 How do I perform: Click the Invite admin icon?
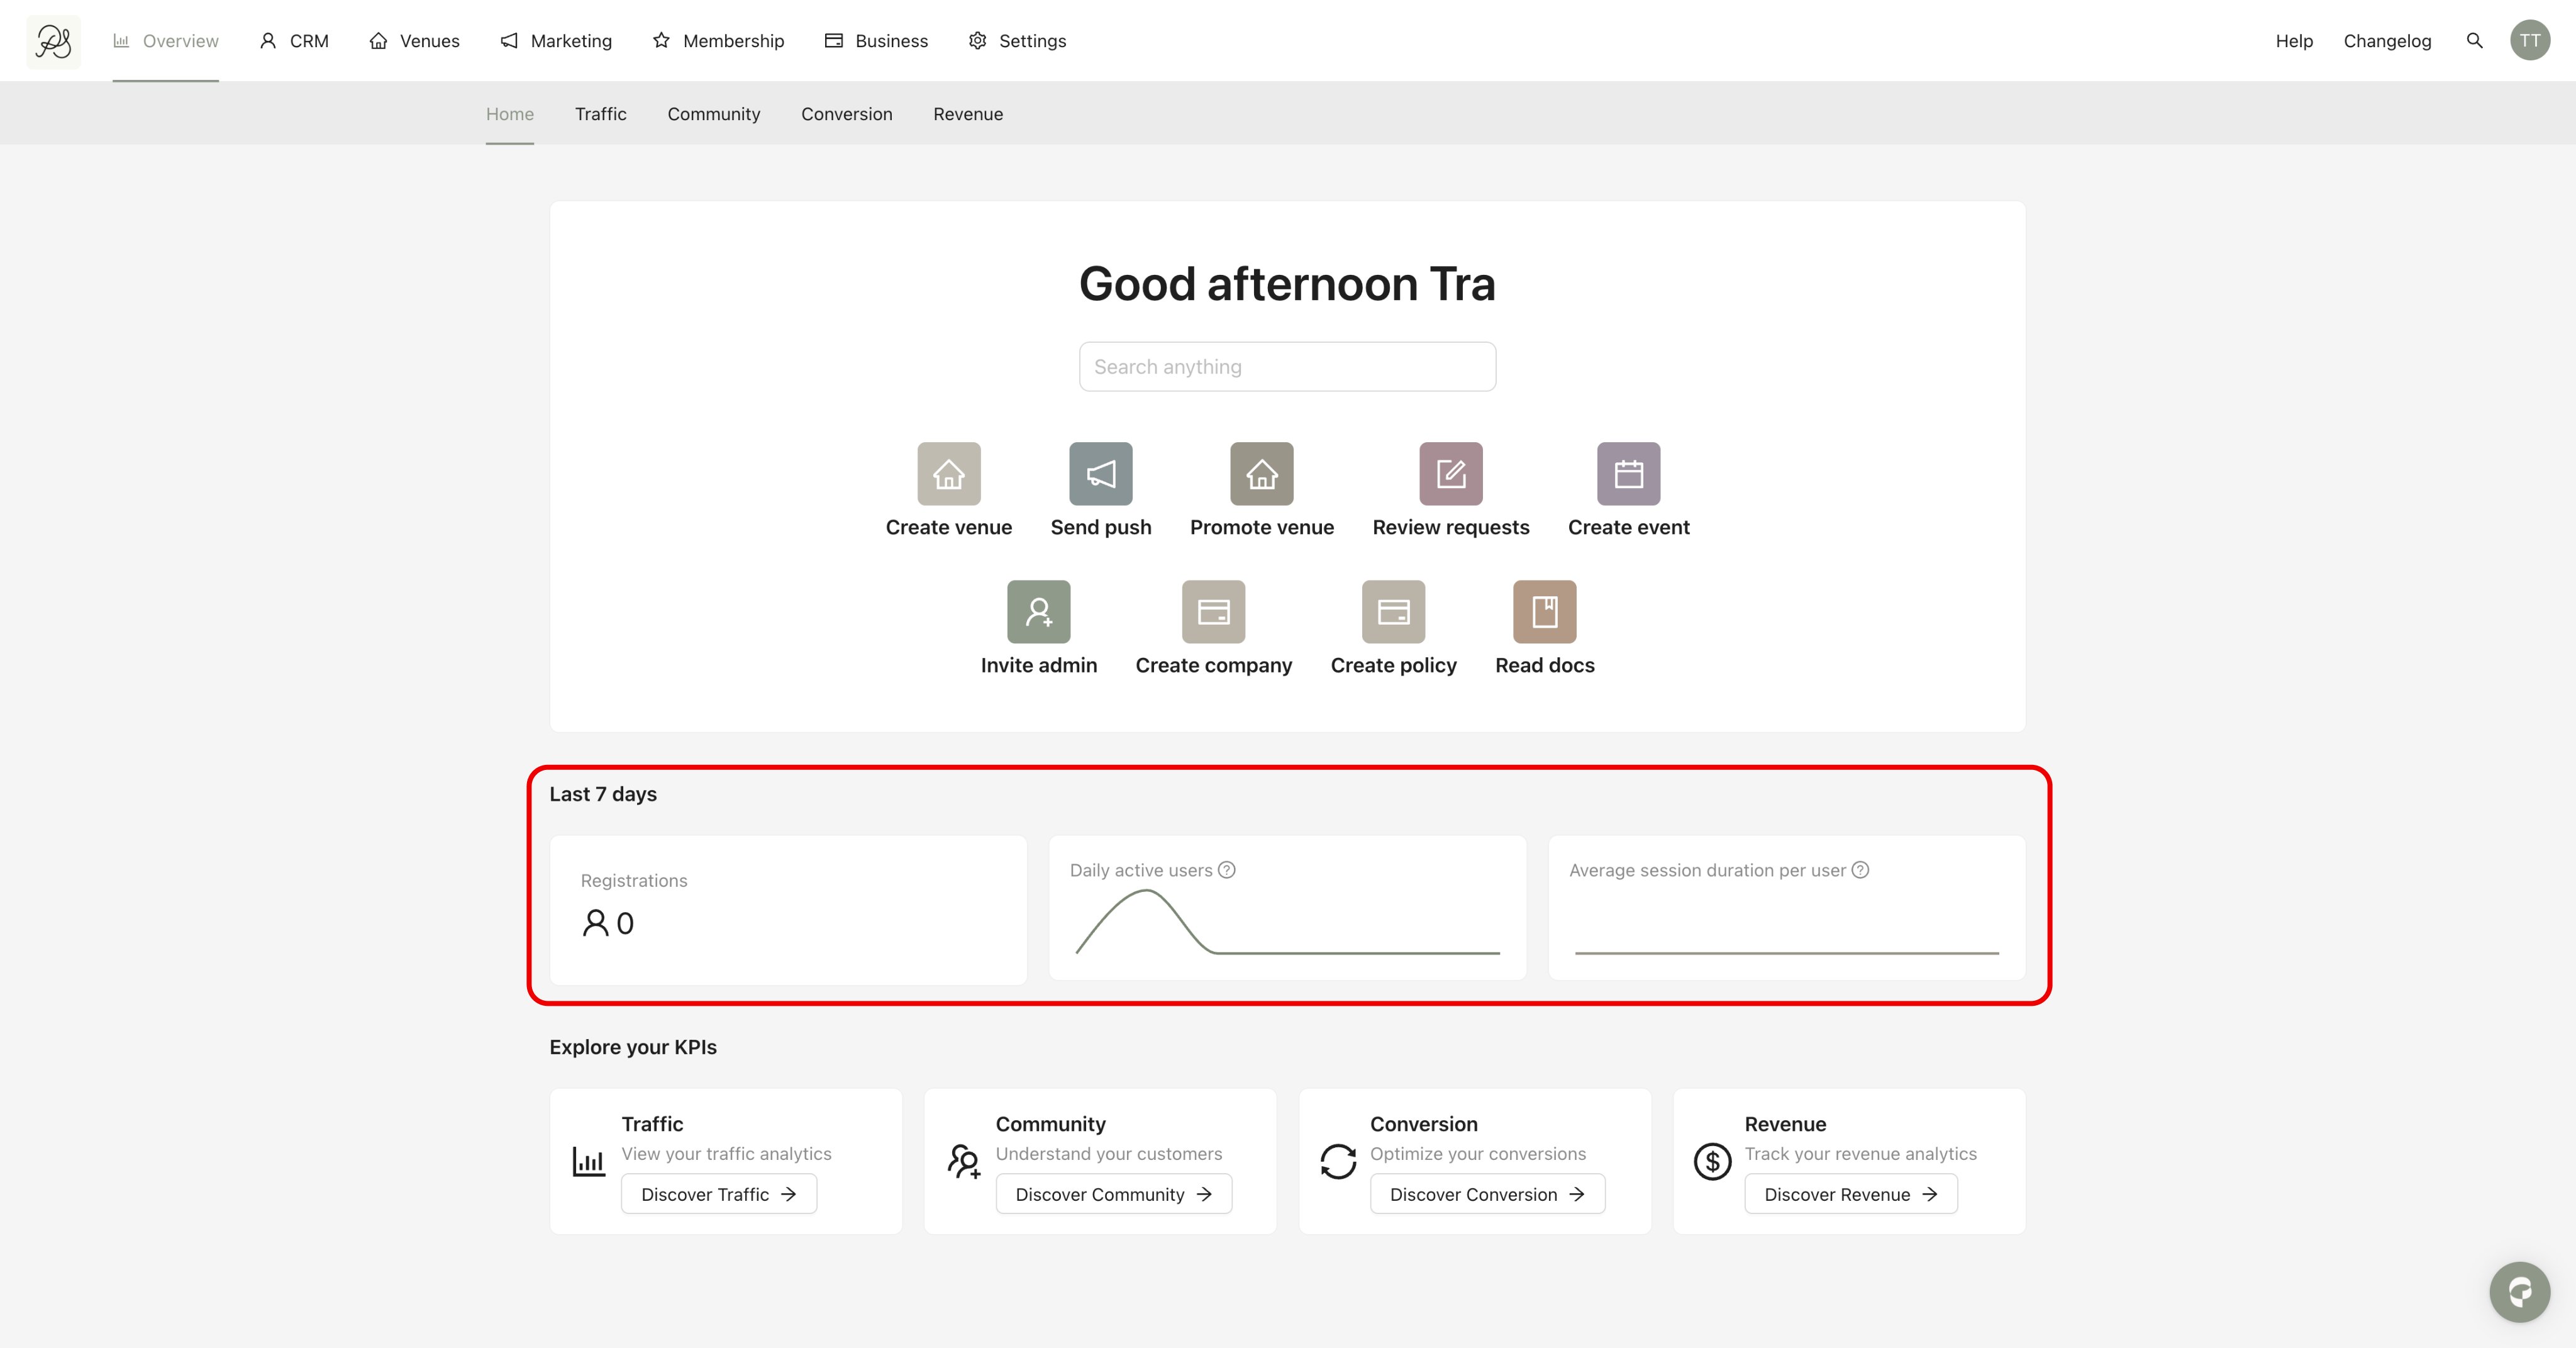1038,612
